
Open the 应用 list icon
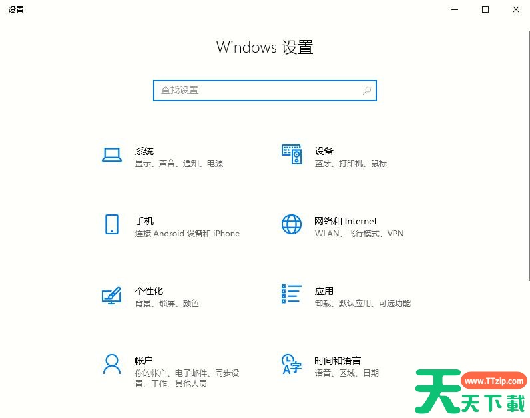(292, 294)
